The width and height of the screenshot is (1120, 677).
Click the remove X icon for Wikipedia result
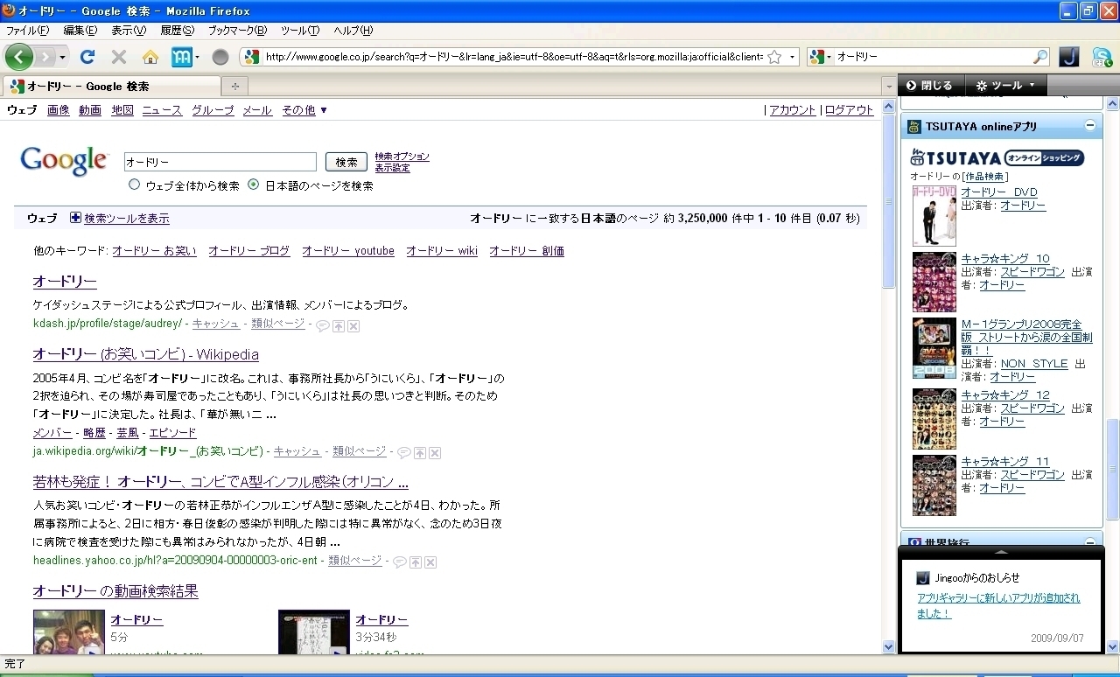(435, 452)
